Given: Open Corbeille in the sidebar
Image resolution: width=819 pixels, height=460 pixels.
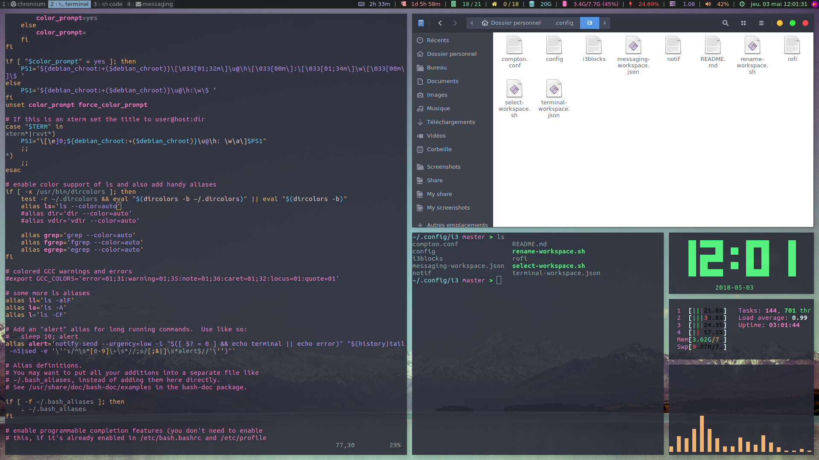Looking at the screenshot, I should pyautogui.click(x=453, y=149).
